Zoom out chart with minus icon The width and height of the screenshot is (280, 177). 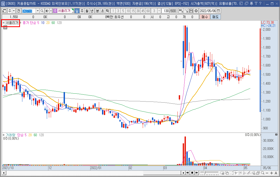tap(267, 173)
